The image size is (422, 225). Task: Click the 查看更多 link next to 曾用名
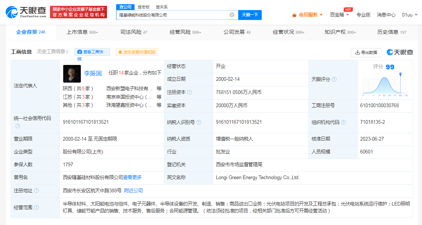(x=132, y=177)
